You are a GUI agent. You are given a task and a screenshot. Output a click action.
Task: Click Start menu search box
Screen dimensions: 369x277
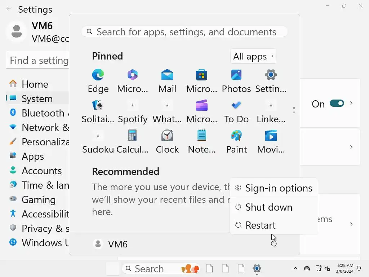(x=184, y=32)
